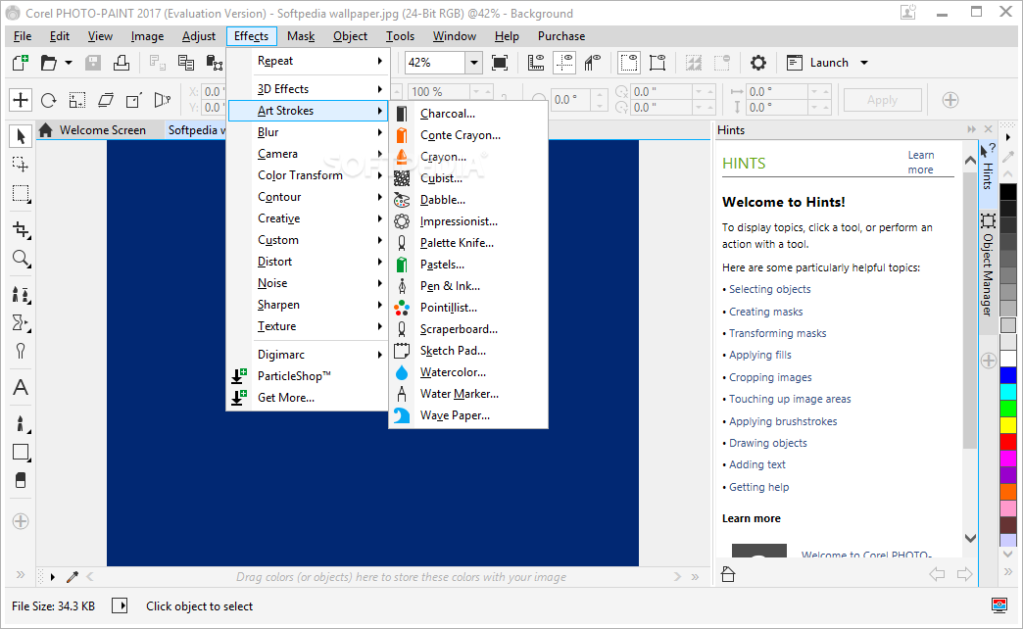Select Cubist from Art Strokes menu
The image size is (1023, 629).
(443, 178)
